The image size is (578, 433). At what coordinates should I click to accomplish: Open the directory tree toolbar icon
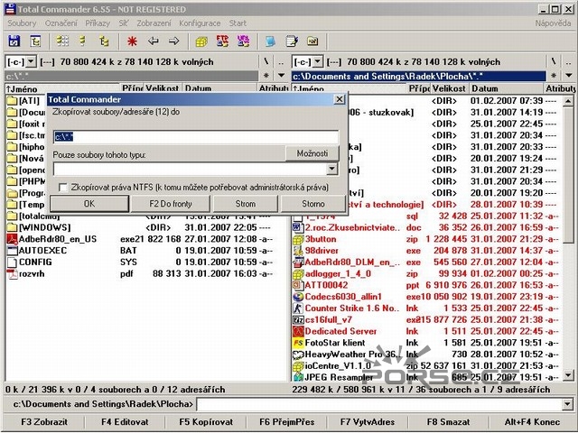(x=35, y=41)
